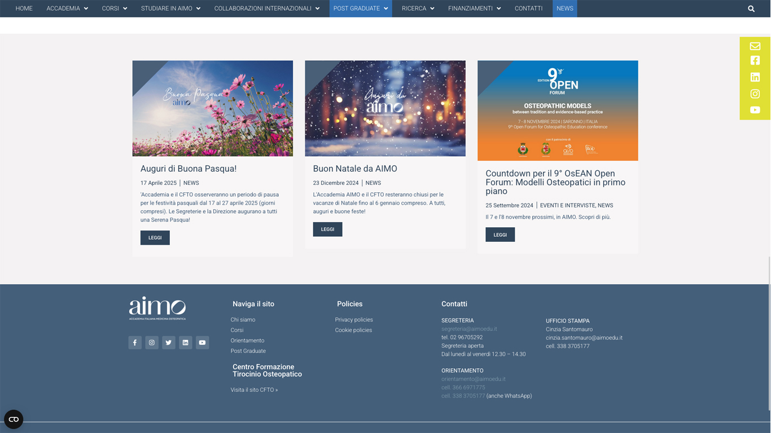The width and height of the screenshot is (771, 433).
Task: Click segreteria@aimoedu.it email
Action: 469,329
